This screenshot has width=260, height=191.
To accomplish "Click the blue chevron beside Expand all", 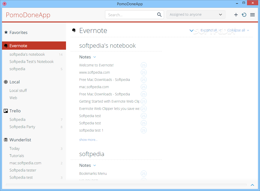I will [x=191, y=30].
